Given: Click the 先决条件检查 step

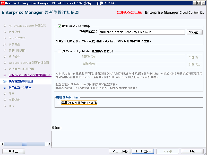Looking at the screenshot, I should coord(17,38).
